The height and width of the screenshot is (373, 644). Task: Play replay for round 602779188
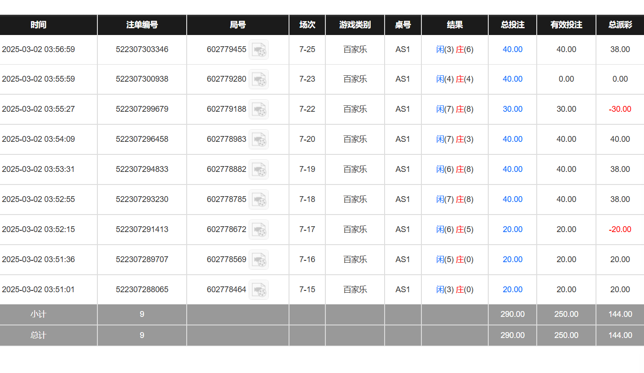[258, 110]
